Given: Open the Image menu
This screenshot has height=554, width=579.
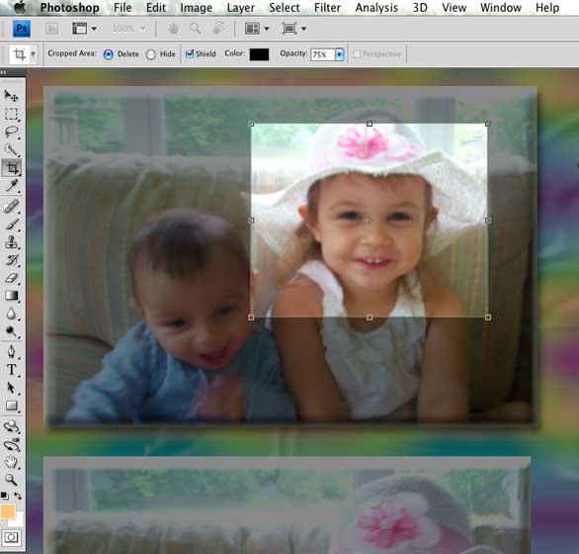Looking at the screenshot, I should [196, 7].
